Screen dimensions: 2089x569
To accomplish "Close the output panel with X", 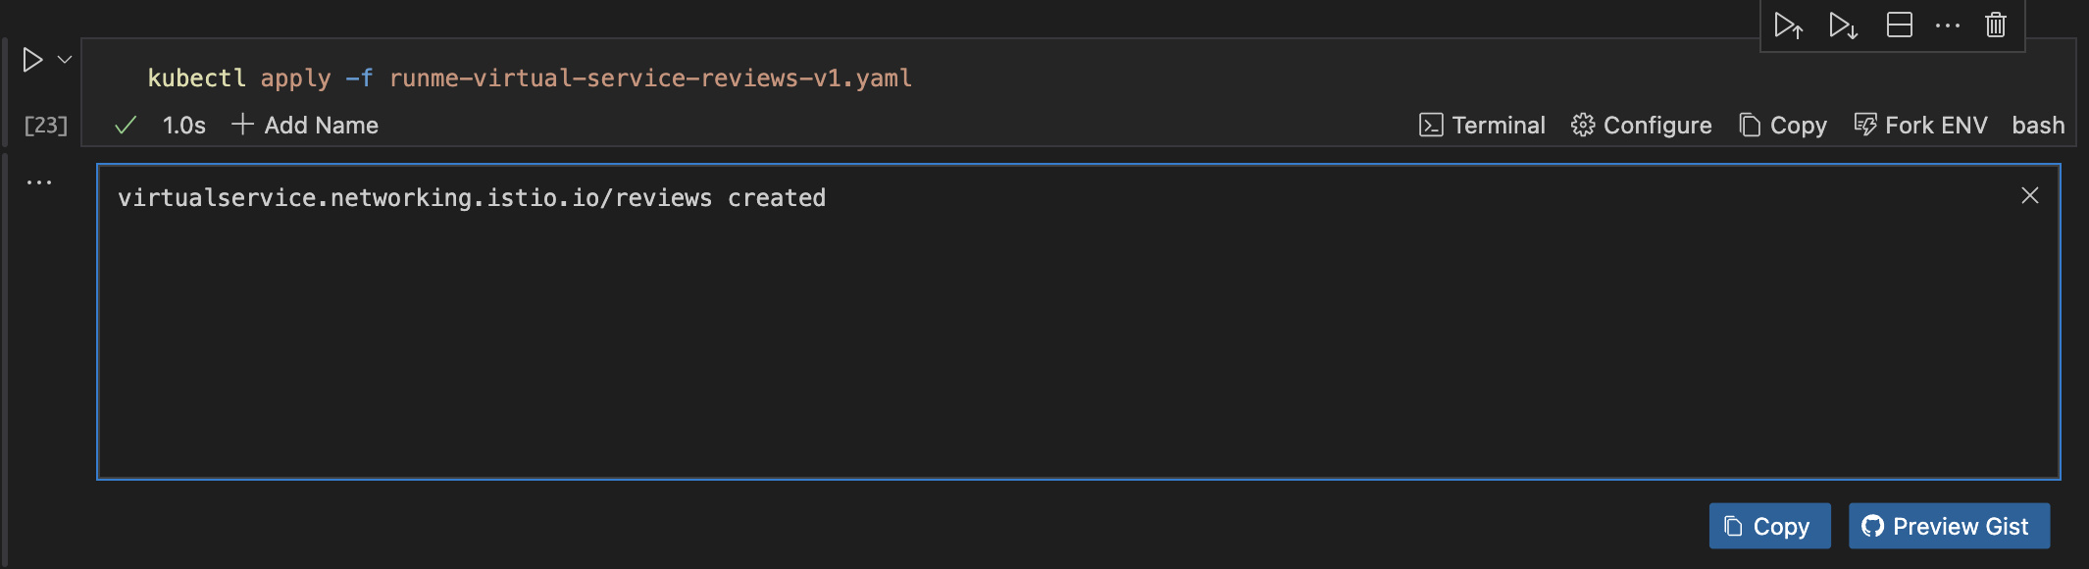I will (2030, 196).
